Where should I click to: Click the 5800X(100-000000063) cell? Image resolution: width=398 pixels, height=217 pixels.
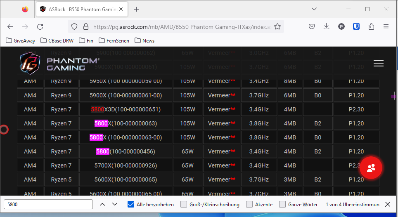(126, 123)
